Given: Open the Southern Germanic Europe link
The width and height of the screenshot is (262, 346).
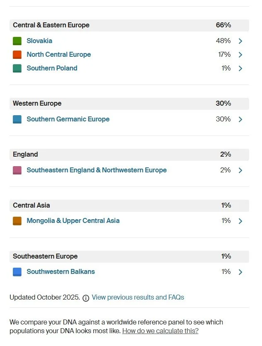Looking at the screenshot, I should [68, 119].
